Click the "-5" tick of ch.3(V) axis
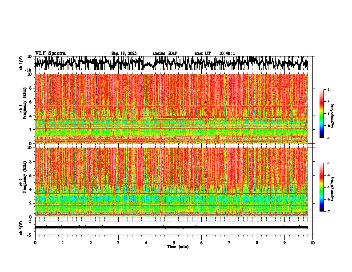This screenshot has width=352, height=272. [30, 235]
